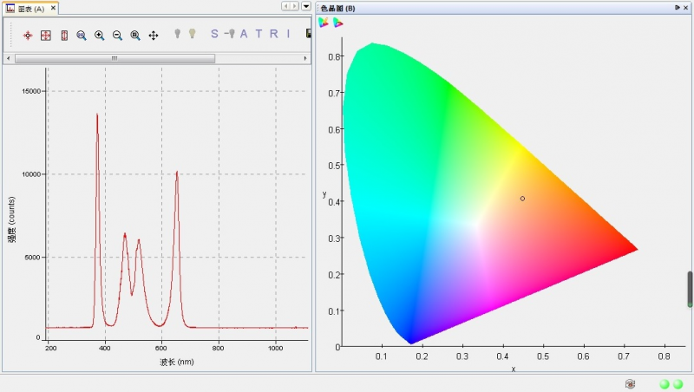Click the fit-width graph scaling icon
The image size is (694, 392).
(x=46, y=36)
